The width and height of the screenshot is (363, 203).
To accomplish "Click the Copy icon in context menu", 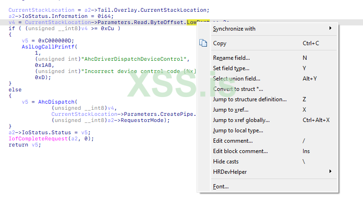I will pyautogui.click(x=204, y=43).
